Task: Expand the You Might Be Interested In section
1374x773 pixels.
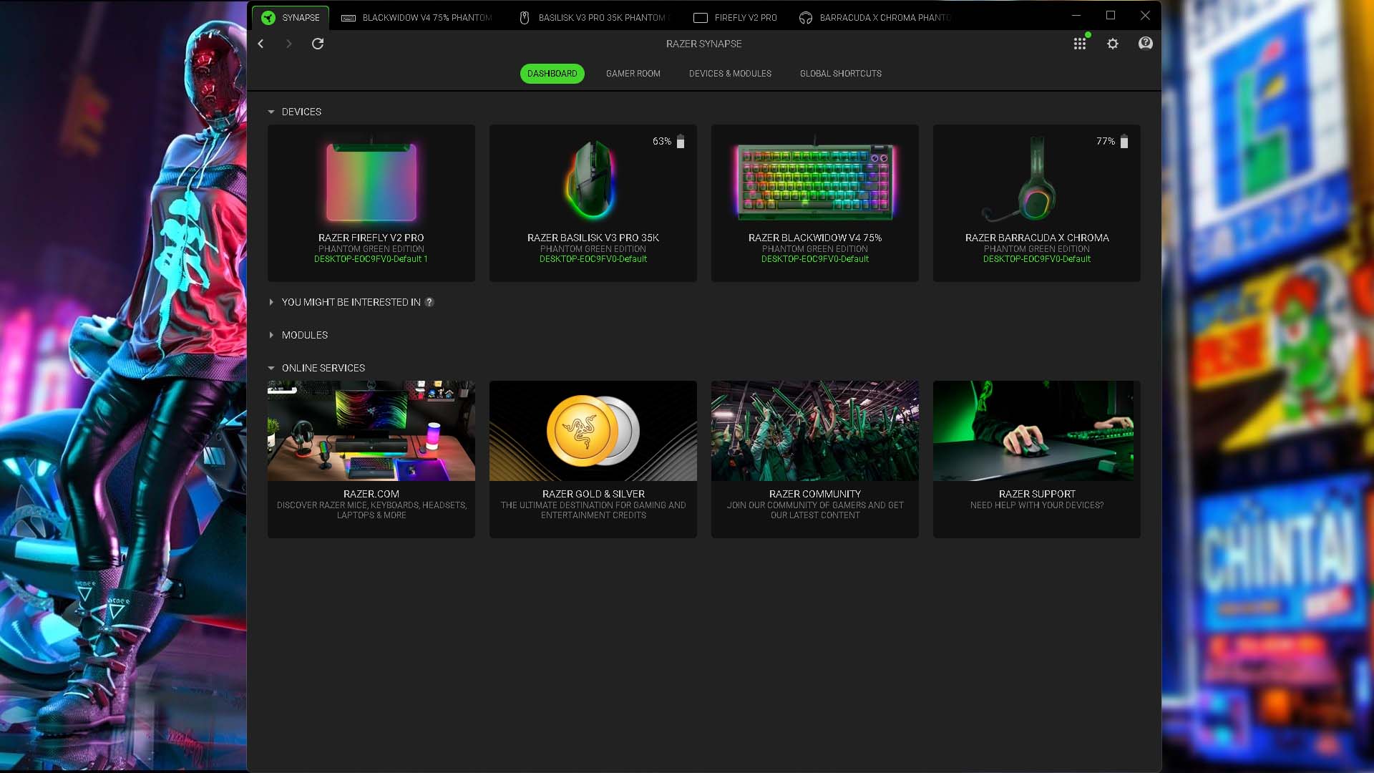Action: (271, 302)
